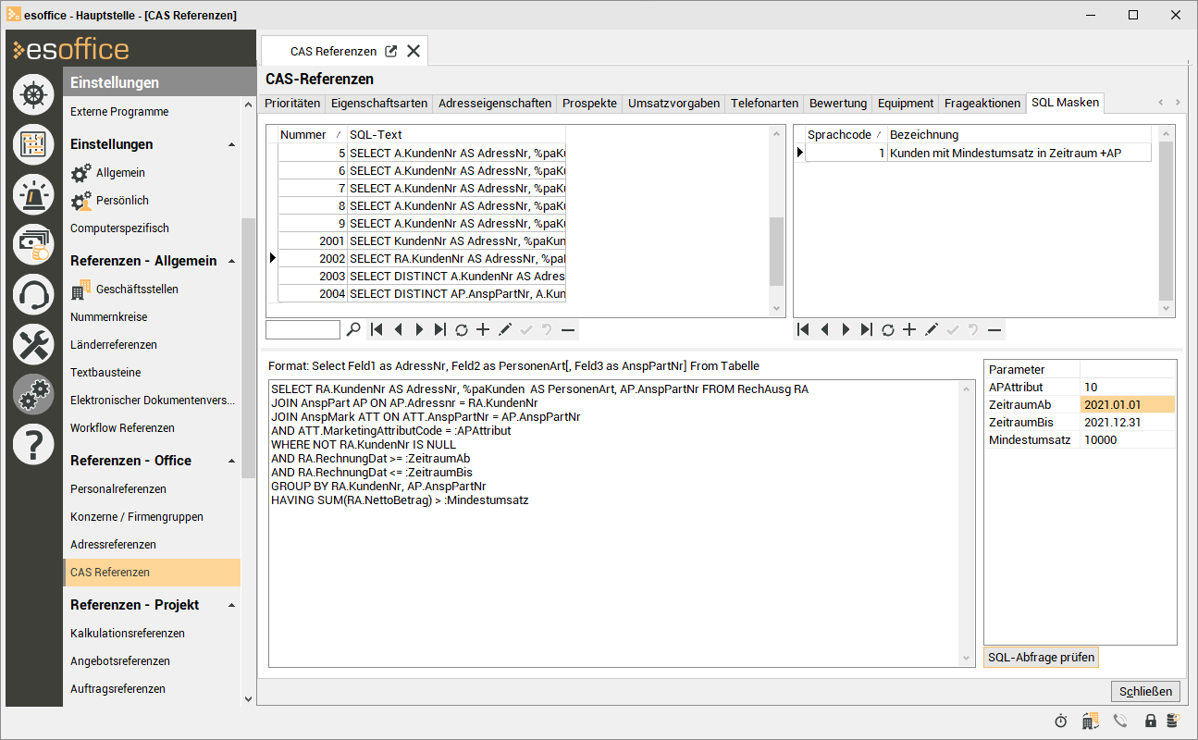
Task: Sort by the Nummer column header
Action: [313, 134]
